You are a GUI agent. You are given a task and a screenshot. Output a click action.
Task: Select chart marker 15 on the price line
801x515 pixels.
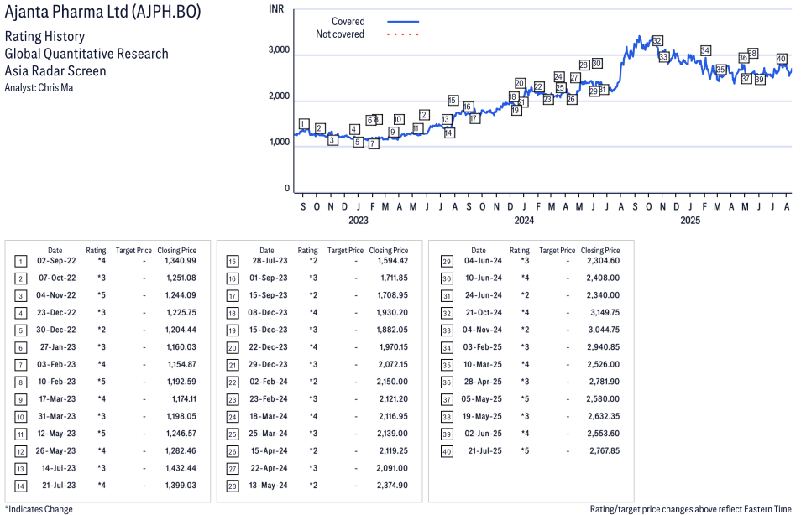[x=453, y=100]
